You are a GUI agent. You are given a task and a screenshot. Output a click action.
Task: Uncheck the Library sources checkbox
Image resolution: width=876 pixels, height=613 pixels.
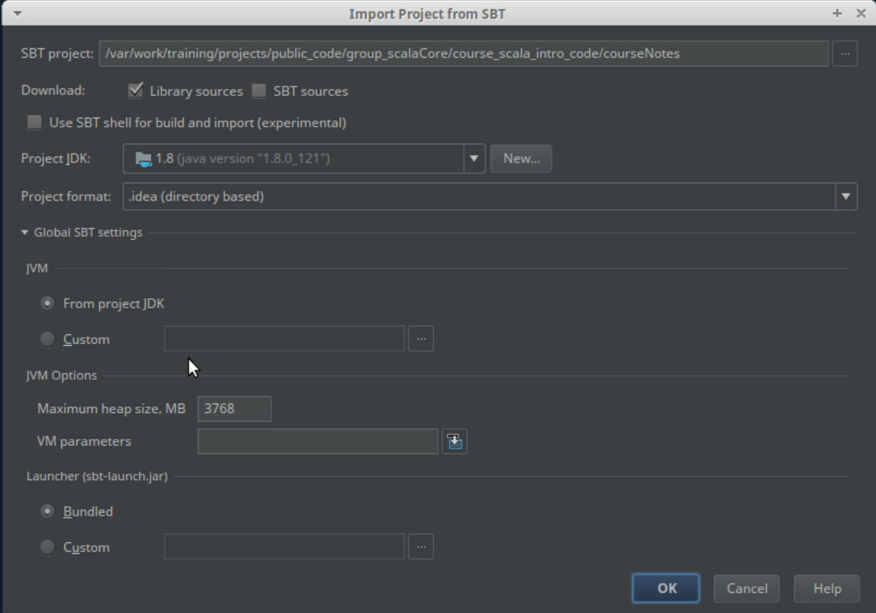point(135,91)
